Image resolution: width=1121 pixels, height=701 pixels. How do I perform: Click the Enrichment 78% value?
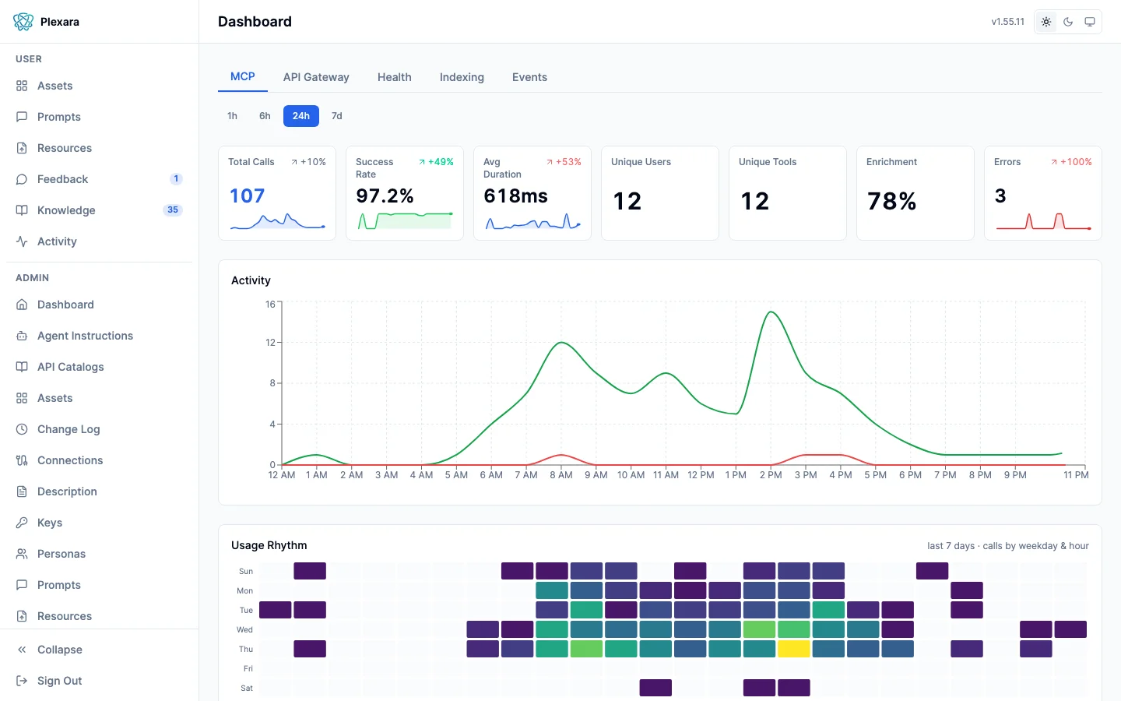pyautogui.click(x=892, y=202)
